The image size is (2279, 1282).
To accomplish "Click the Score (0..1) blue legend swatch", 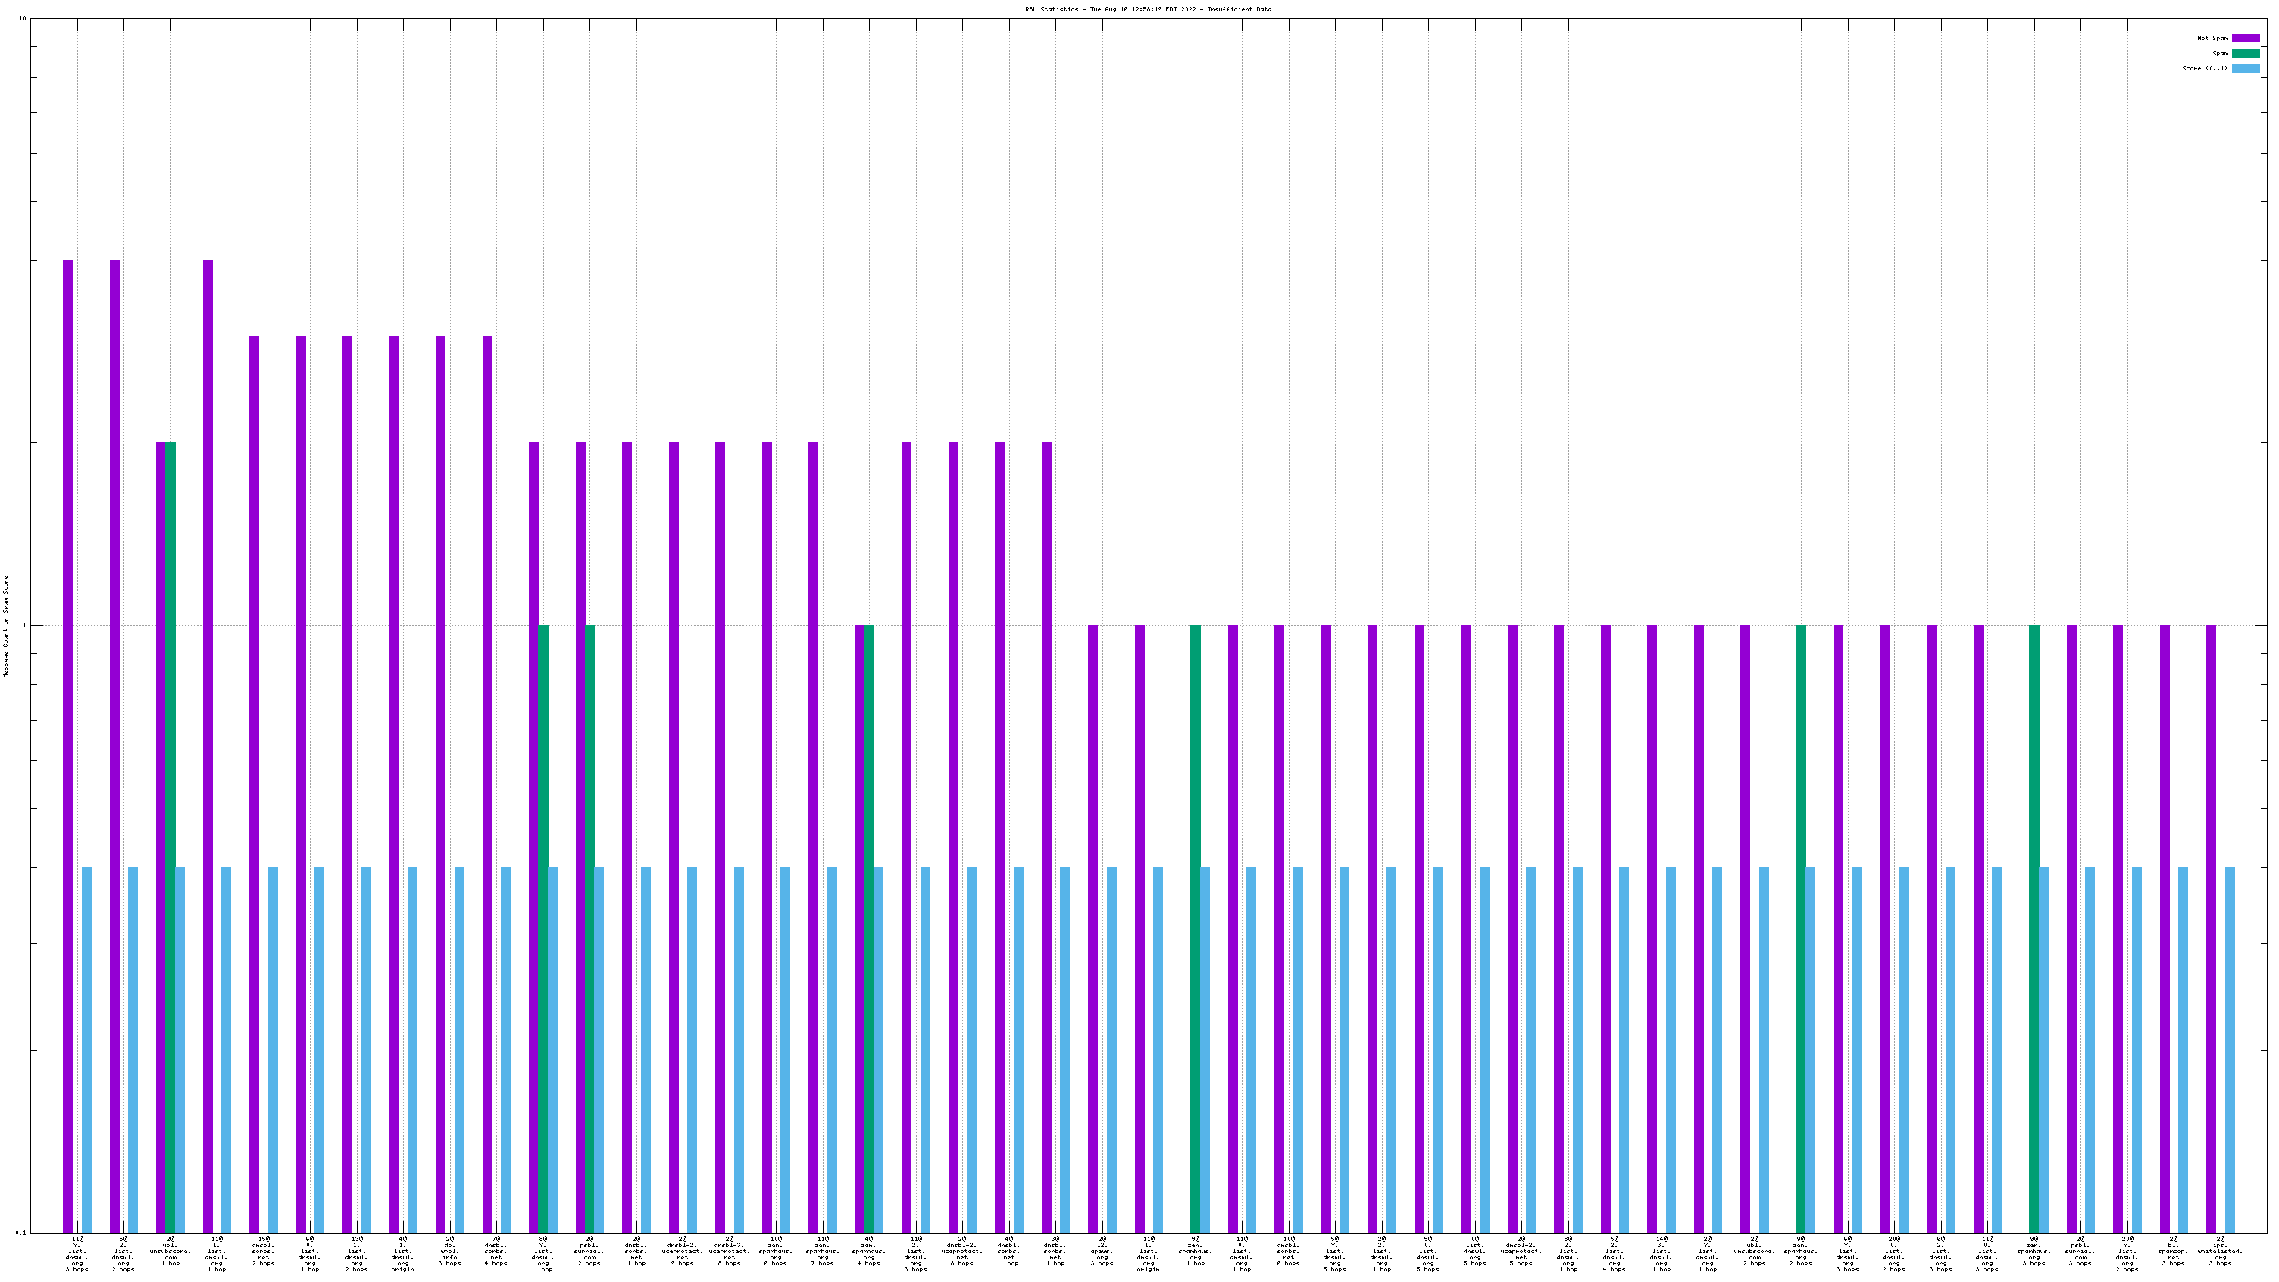I will (2246, 68).
